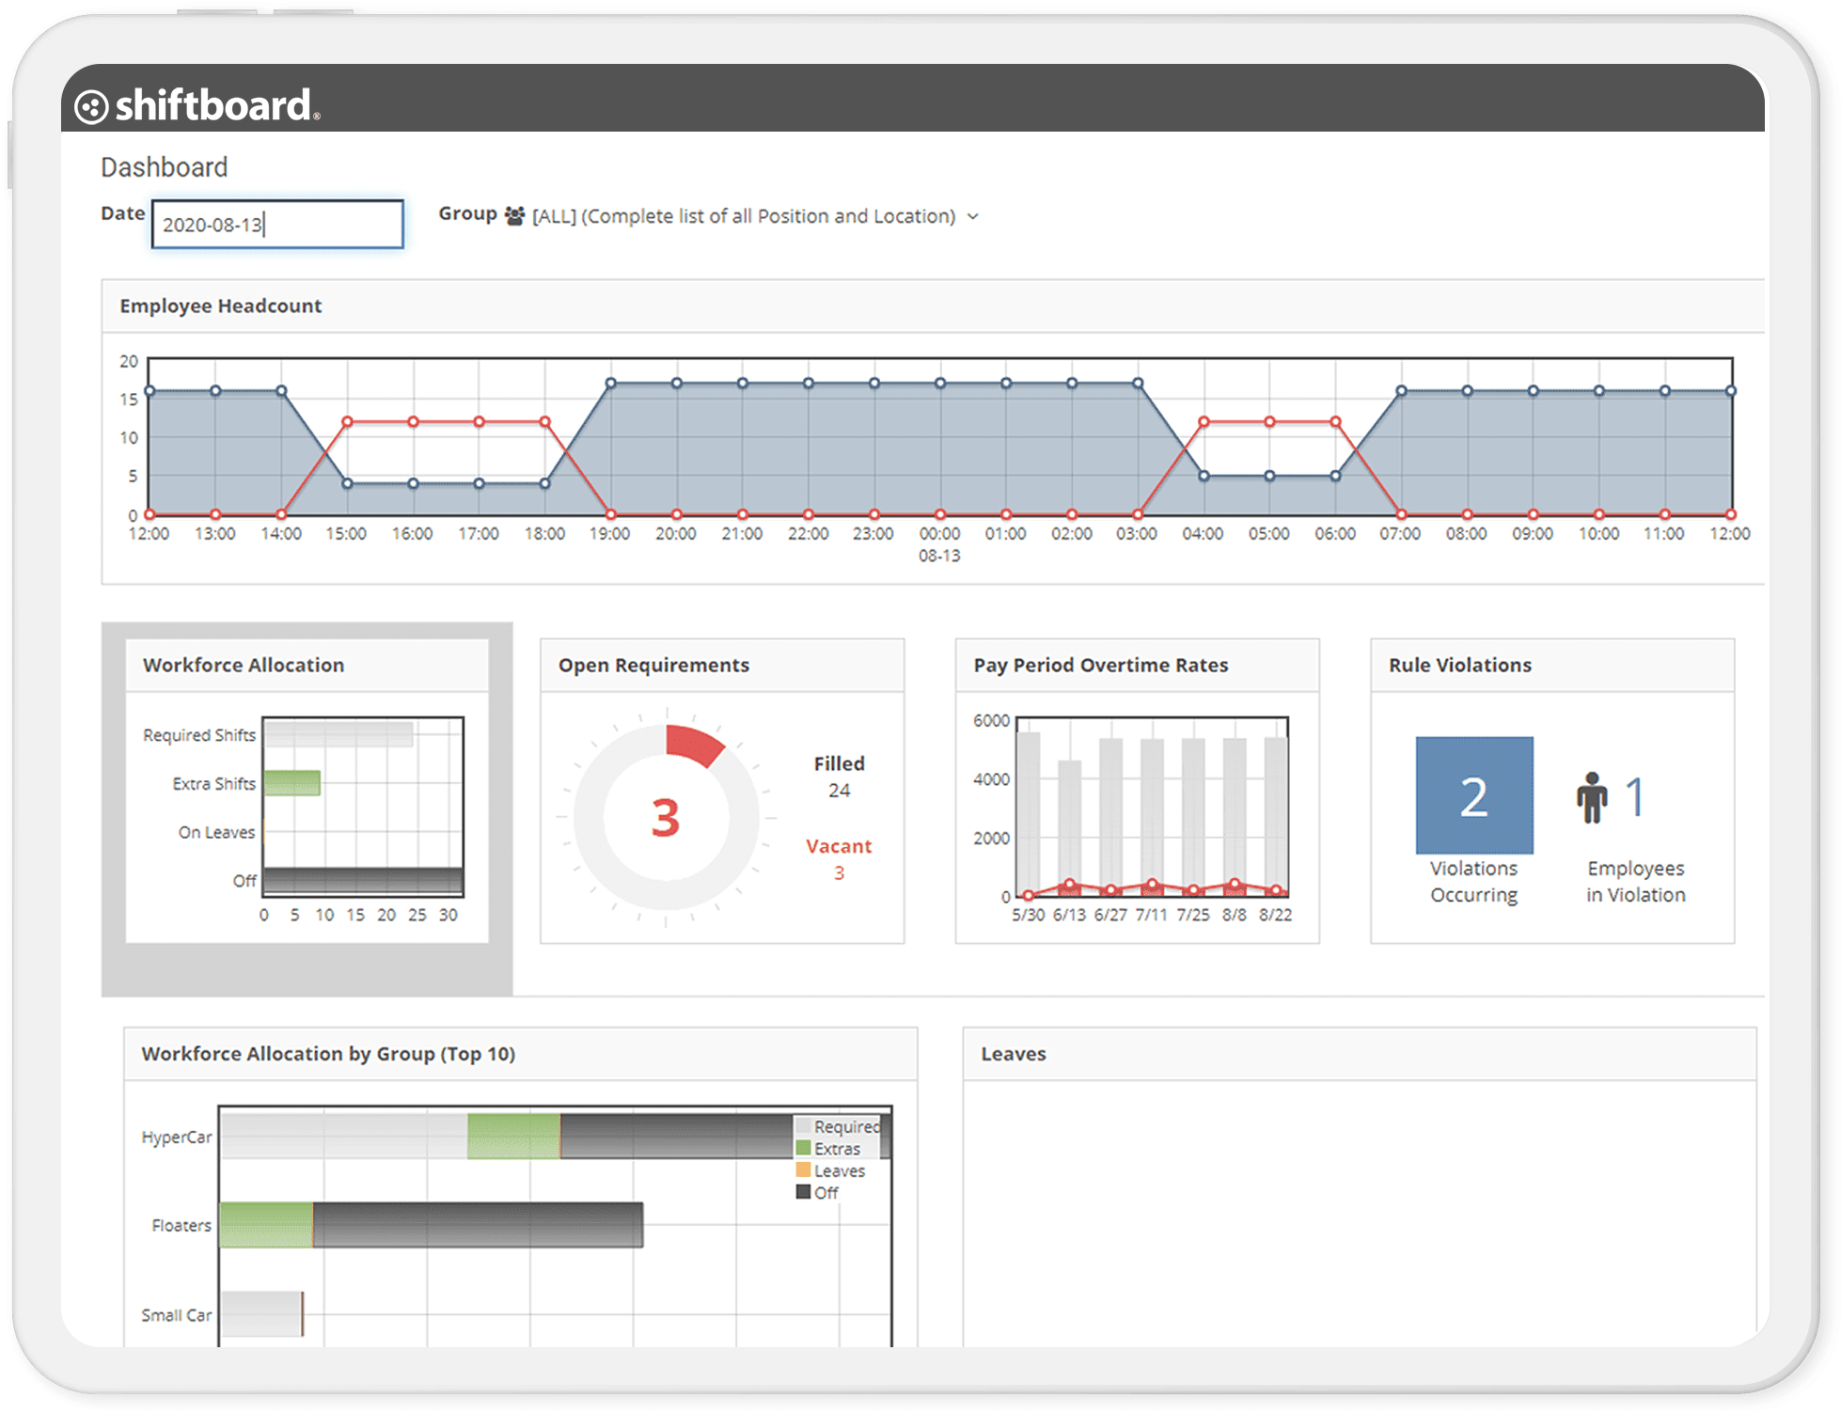Click the Shiftboard logo
This screenshot has width=1841, height=1413.
[197, 105]
